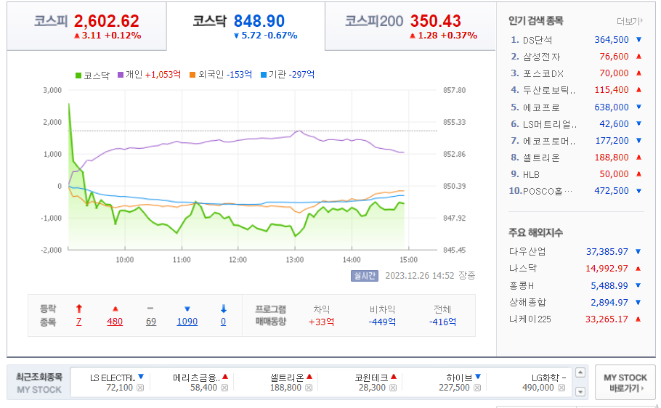Open POSCO홀딩스 entry in popular list
The height and width of the screenshot is (408, 661).
point(548,192)
